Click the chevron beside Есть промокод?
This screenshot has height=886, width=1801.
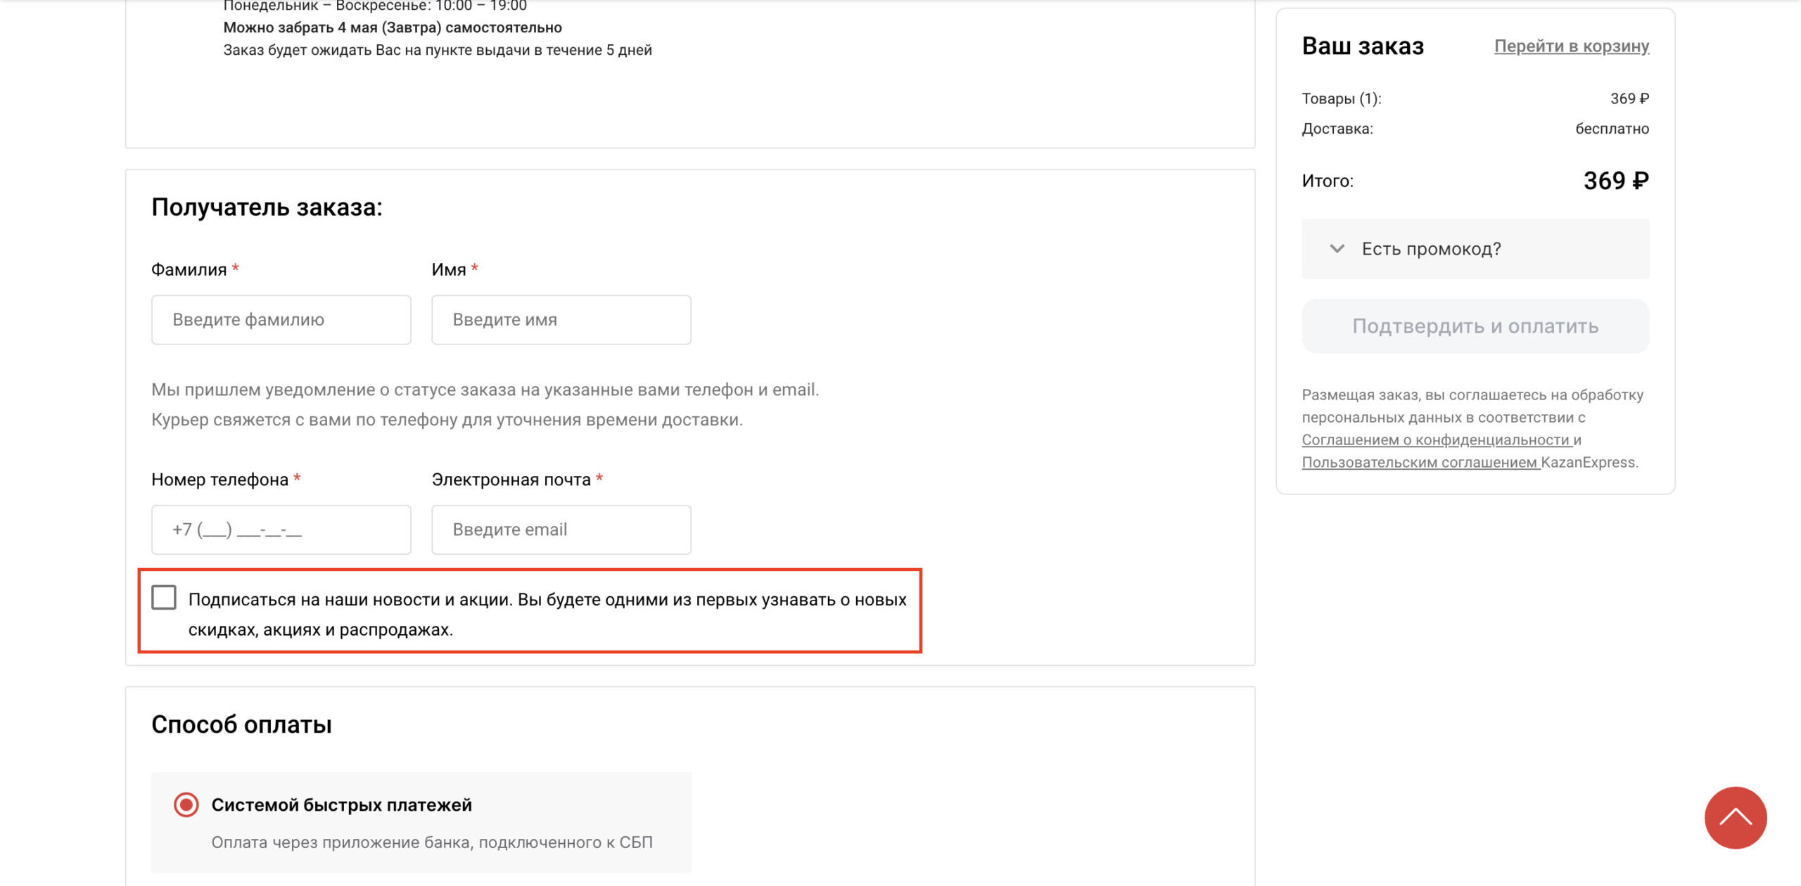(x=1337, y=249)
